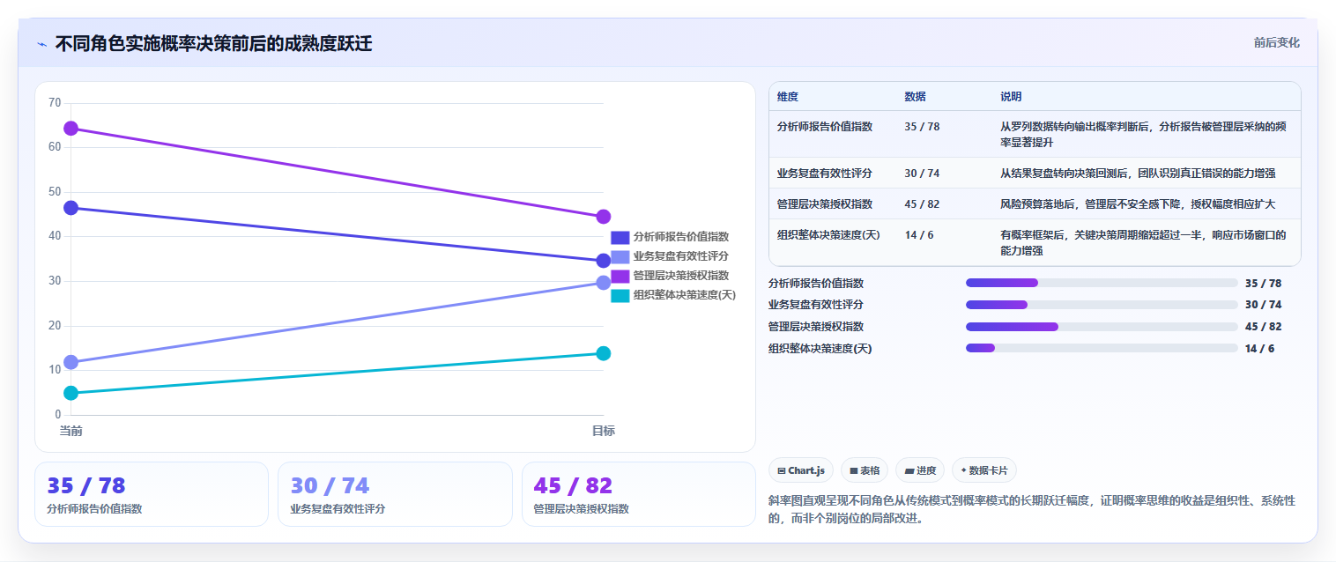This screenshot has height=562, width=1336.
Task: Click the purple data point at 当前
Action: pos(71,129)
